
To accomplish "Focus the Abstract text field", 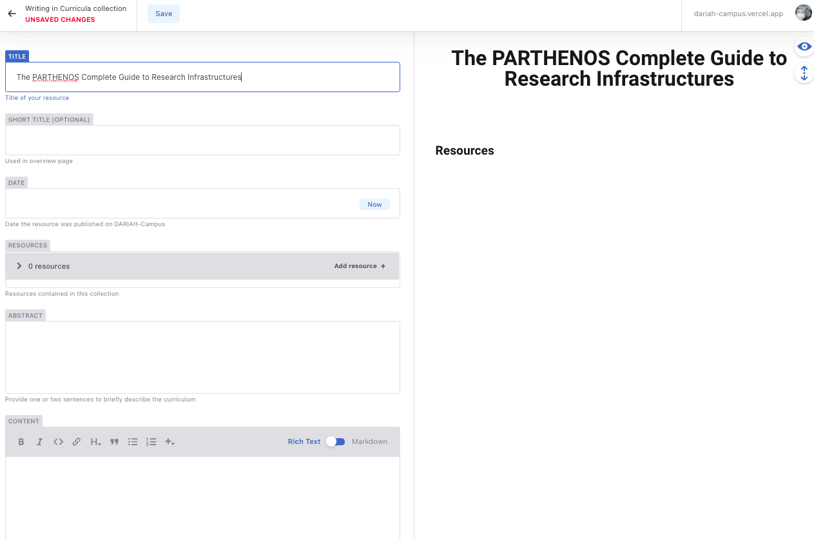I will 202,357.
